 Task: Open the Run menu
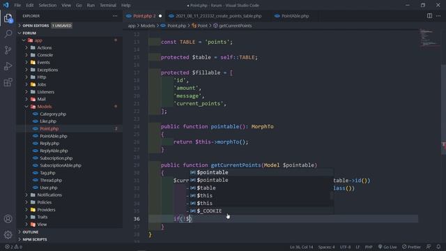coord(91,5)
